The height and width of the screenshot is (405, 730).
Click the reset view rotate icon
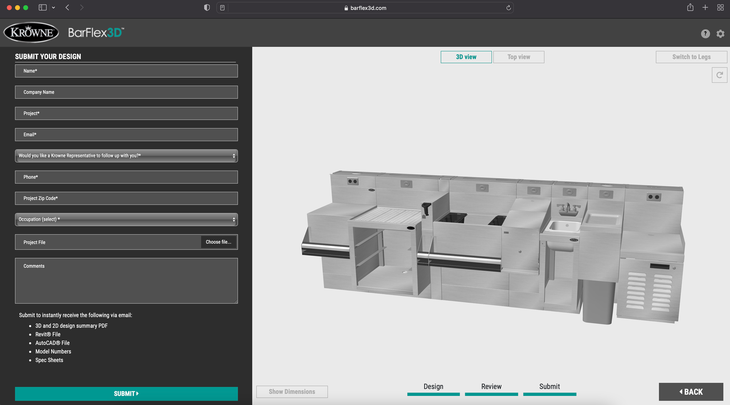coord(719,75)
